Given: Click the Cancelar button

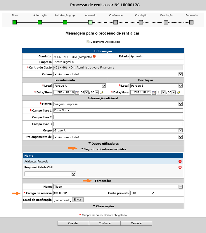Looking at the screenshot, I should point(136,223).
